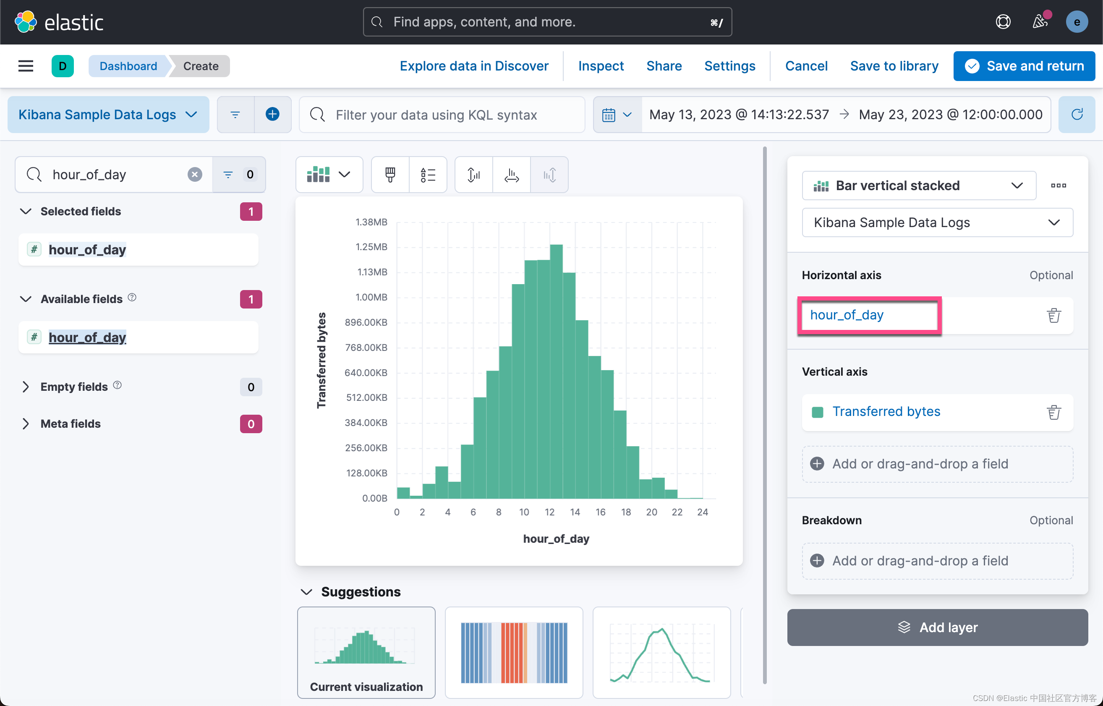This screenshot has width=1103, height=706.
Task: Collapse the Selected fields section
Action: tap(26, 212)
